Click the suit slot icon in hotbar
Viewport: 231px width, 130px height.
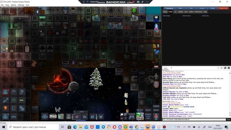point(45,116)
